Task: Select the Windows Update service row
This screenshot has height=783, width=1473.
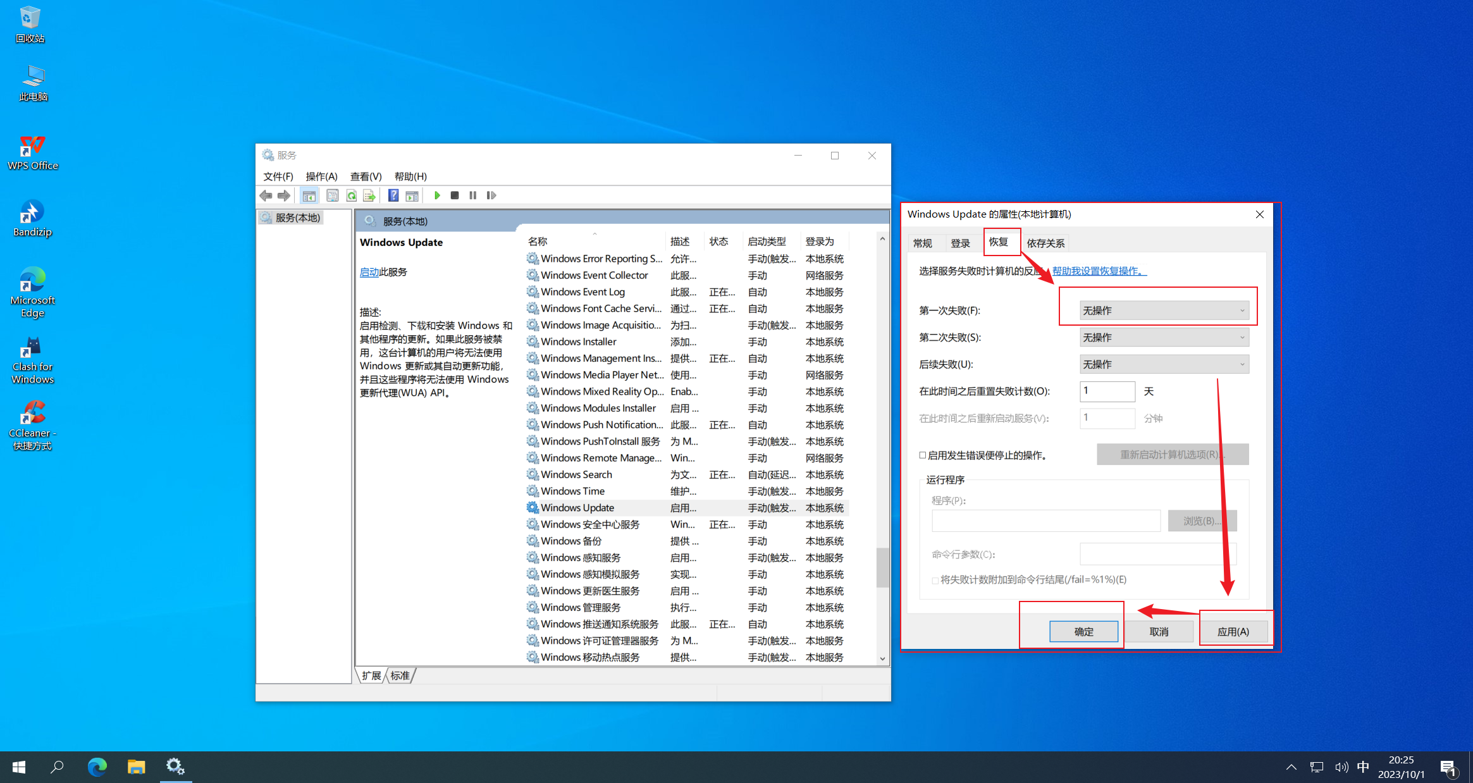Action: point(686,508)
